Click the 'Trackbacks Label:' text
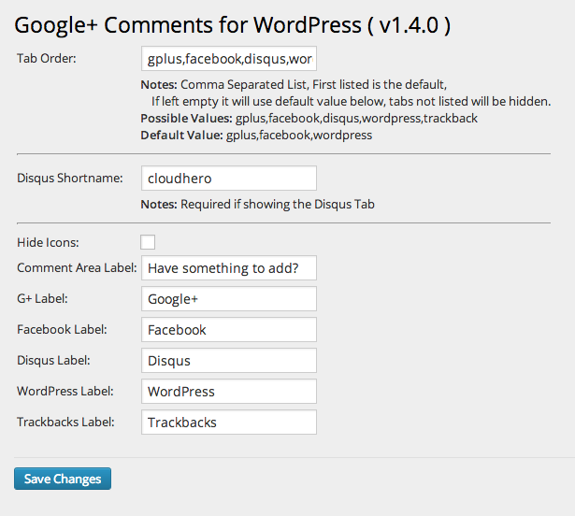 65,422
